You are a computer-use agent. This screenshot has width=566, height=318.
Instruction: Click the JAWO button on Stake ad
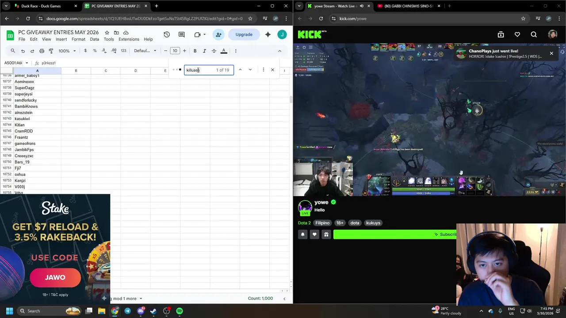55,277
